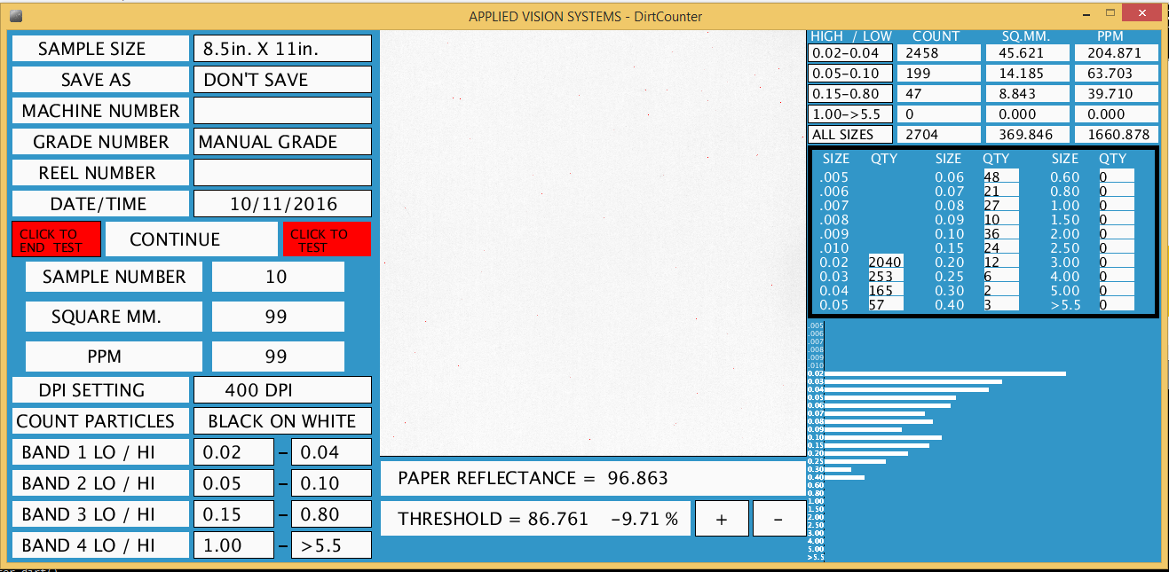Image resolution: width=1169 pixels, height=572 pixels.
Task: Click the Band 3 high value 0.80
Action: pos(331,514)
